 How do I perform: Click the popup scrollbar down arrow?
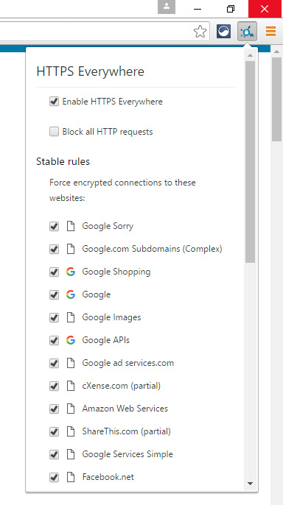(x=250, y=484)
